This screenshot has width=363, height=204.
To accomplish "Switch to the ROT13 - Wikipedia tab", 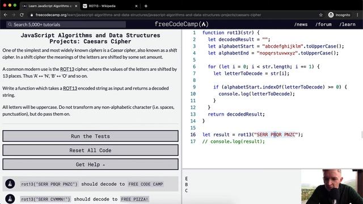I will tap(111, 6).
